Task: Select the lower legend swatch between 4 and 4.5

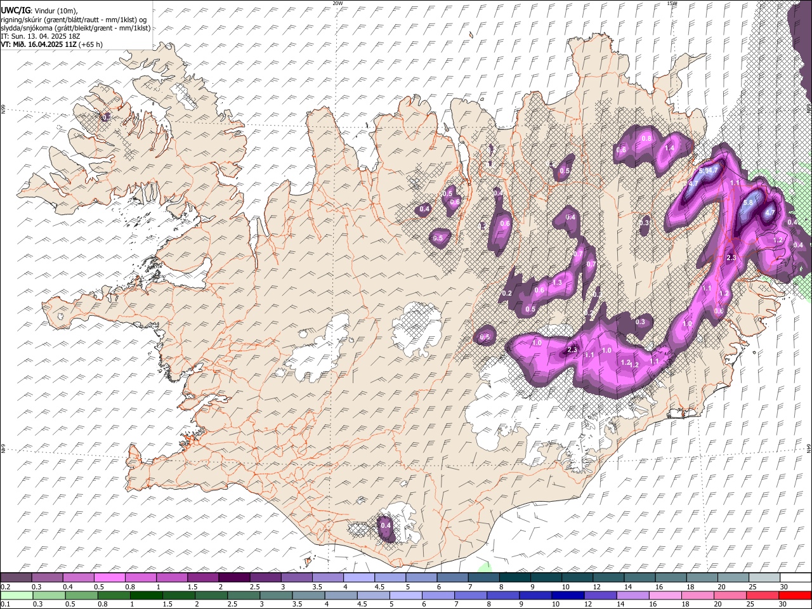Action: coord(341,596)
